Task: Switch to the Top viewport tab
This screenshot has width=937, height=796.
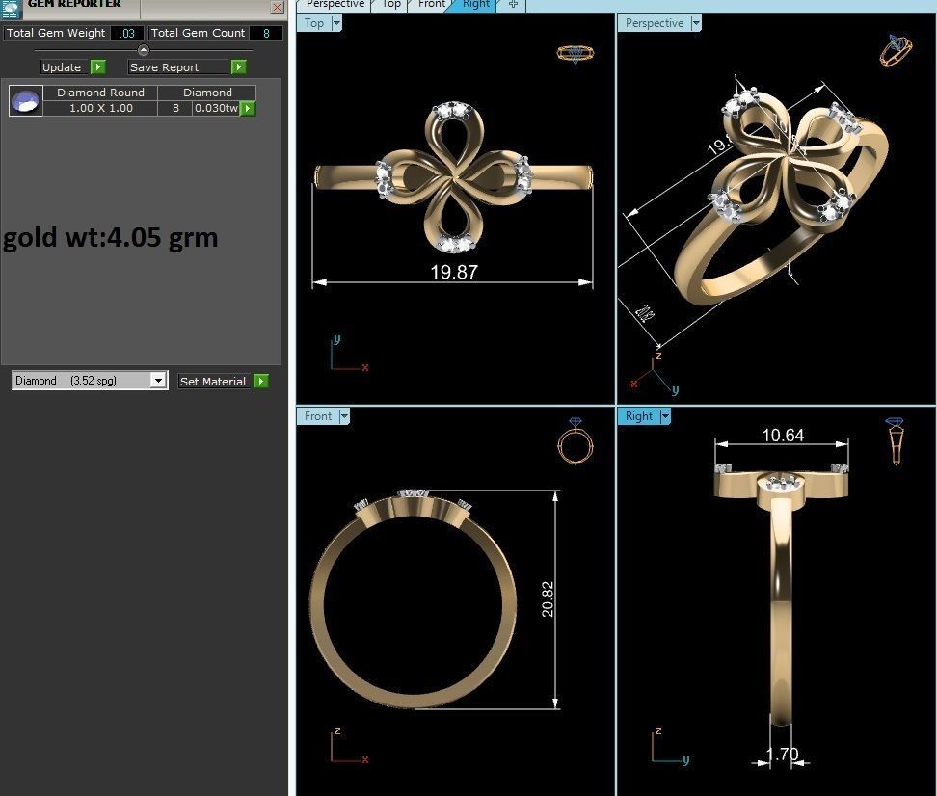Action: pyautogui.click(x=390, y=5)
